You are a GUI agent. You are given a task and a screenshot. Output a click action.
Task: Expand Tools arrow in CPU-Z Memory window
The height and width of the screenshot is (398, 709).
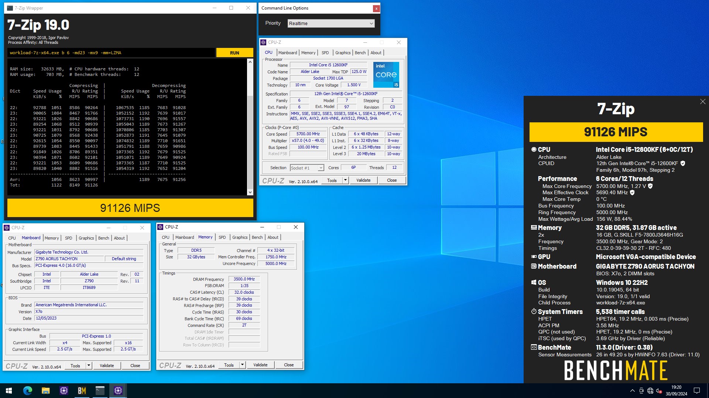[x=242, y=365]
